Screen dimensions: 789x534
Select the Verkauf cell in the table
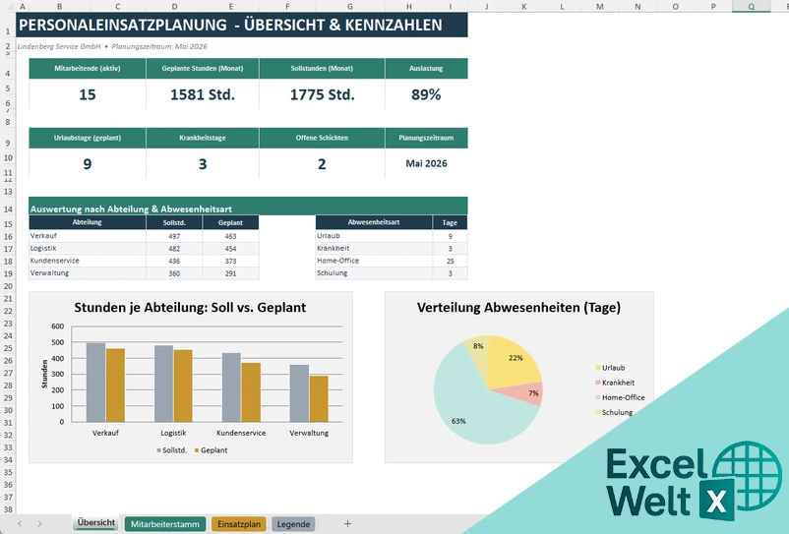point(87,236)
